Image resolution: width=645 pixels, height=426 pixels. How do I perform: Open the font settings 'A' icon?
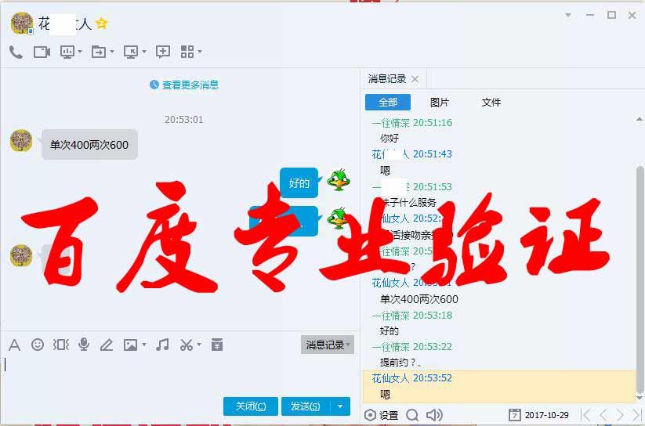tap(14, 345)
